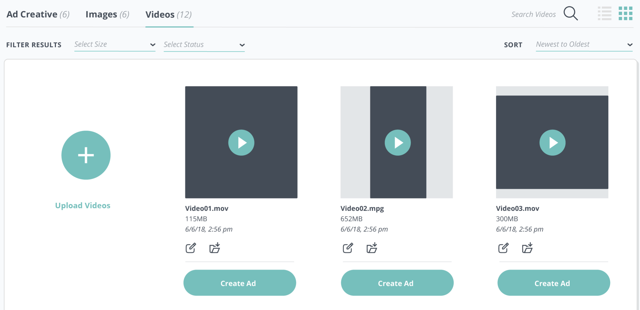Play the Video02.mpg preview
This screenshot has width=640, height=310.
click(x=398, y=143)
